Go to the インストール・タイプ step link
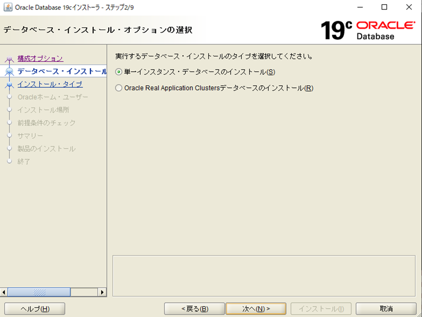This screenshot has height=317, width=422. tap(50, 84)
